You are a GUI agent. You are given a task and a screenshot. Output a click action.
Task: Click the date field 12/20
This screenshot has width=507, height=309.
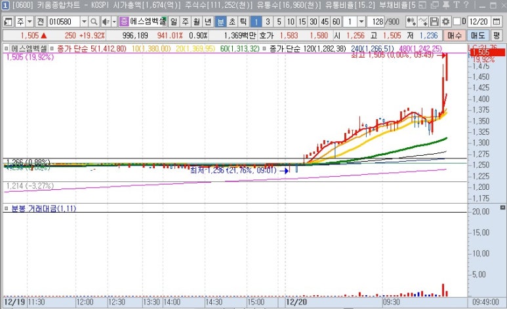coord(479,22)
